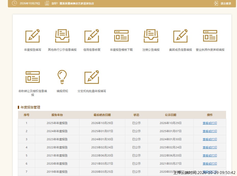Image resolution: width=237 pixels, height=176 pixels.
Task: Click the 报告年份 column header
Action: coord(57,115)
